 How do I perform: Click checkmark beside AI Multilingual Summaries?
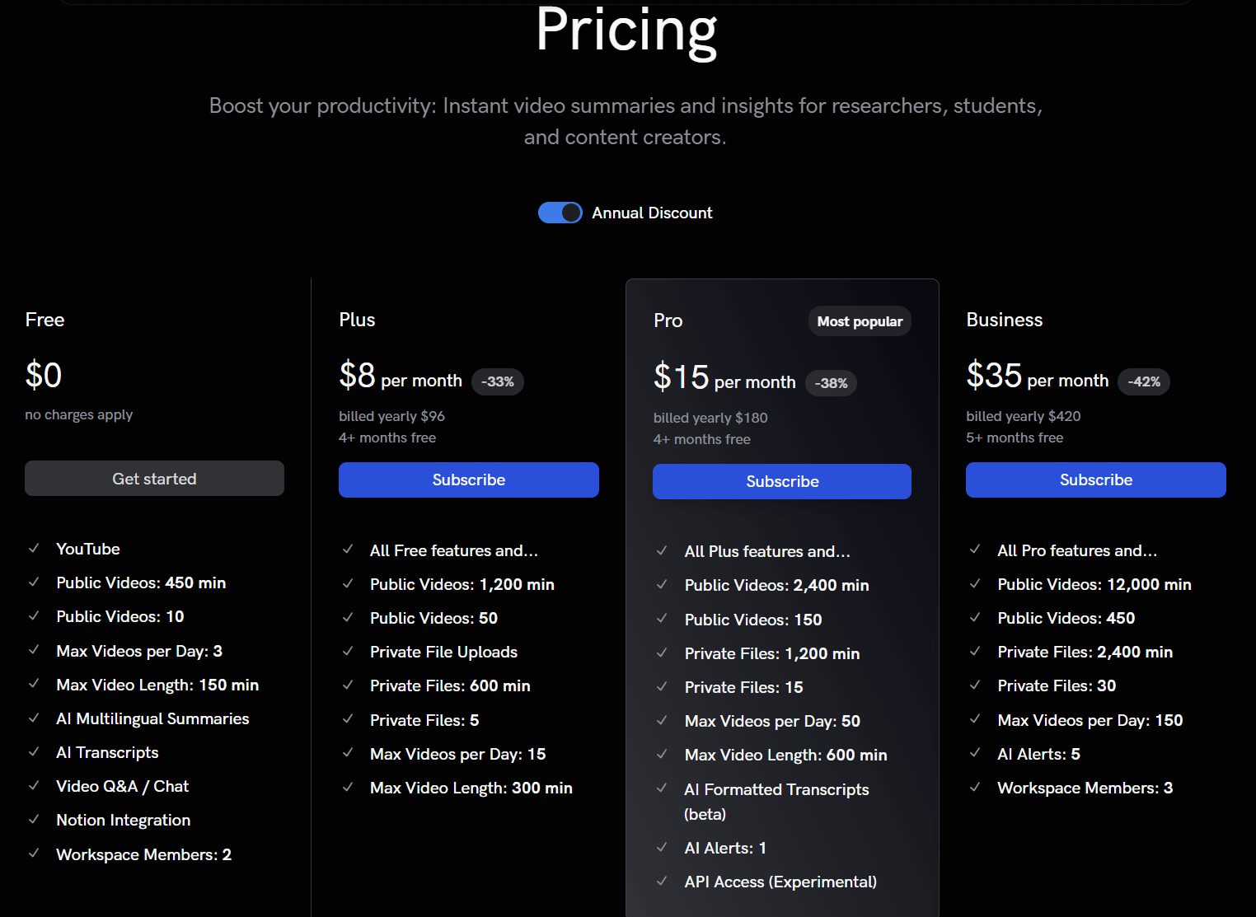[x=35, y=718]
